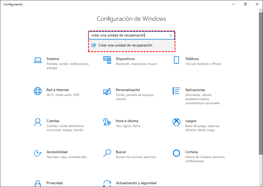This screenshot has width=263, height=187.
Task: Select the Cuentas person icon
Action: [x=38, y=122]
